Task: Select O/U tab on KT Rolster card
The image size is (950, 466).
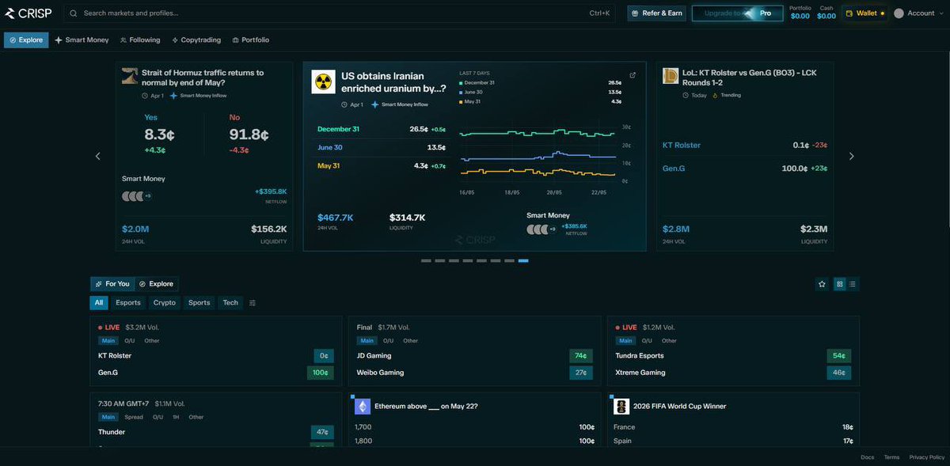Action: pos(130,341)
